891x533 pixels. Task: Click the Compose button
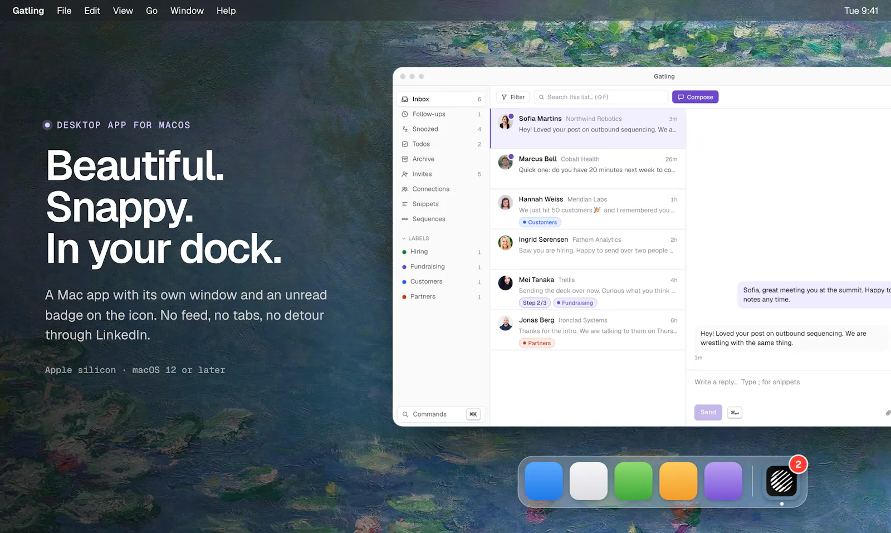tap(695, 97)
